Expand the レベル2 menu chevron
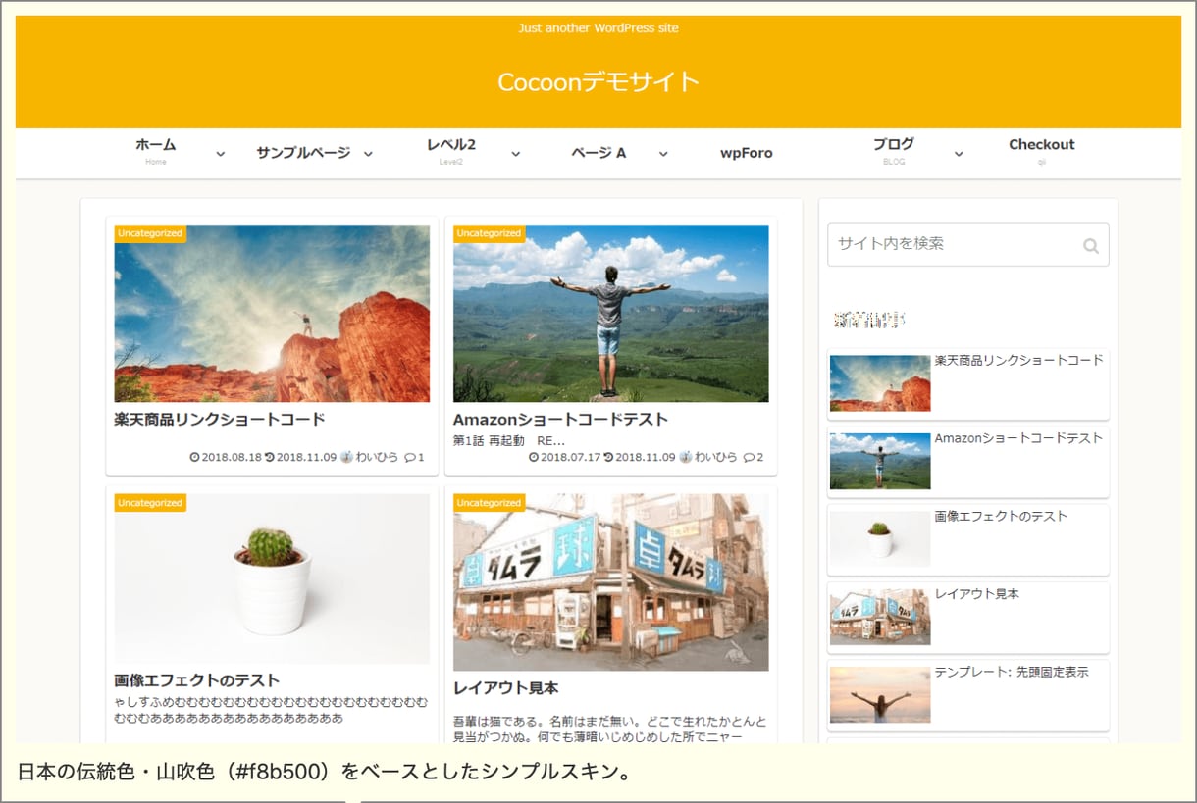This screenshot has width=1197, height=803. tap(516, 154)
